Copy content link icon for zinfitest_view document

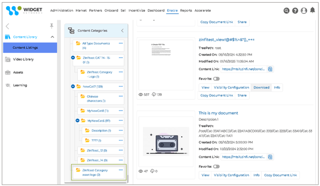[270, 69]
